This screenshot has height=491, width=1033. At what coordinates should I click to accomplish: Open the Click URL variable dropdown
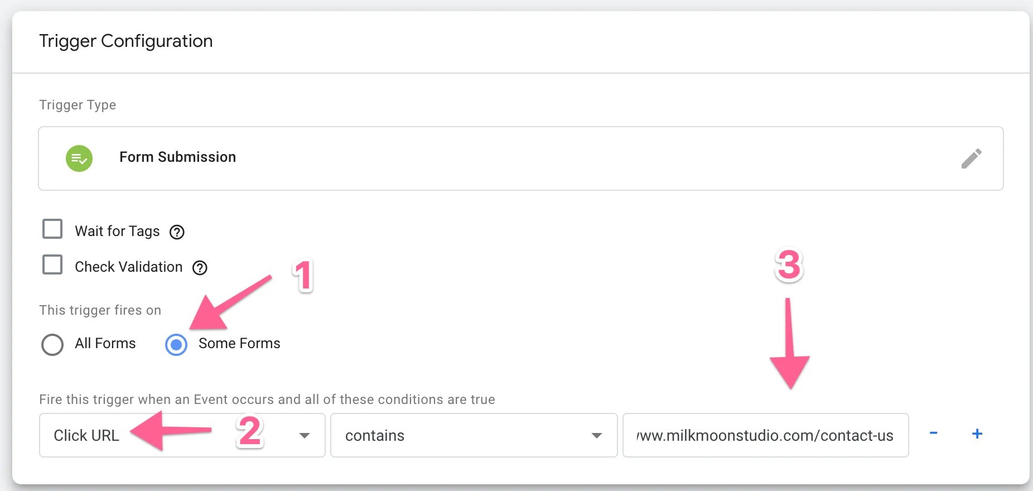point(182,436)
